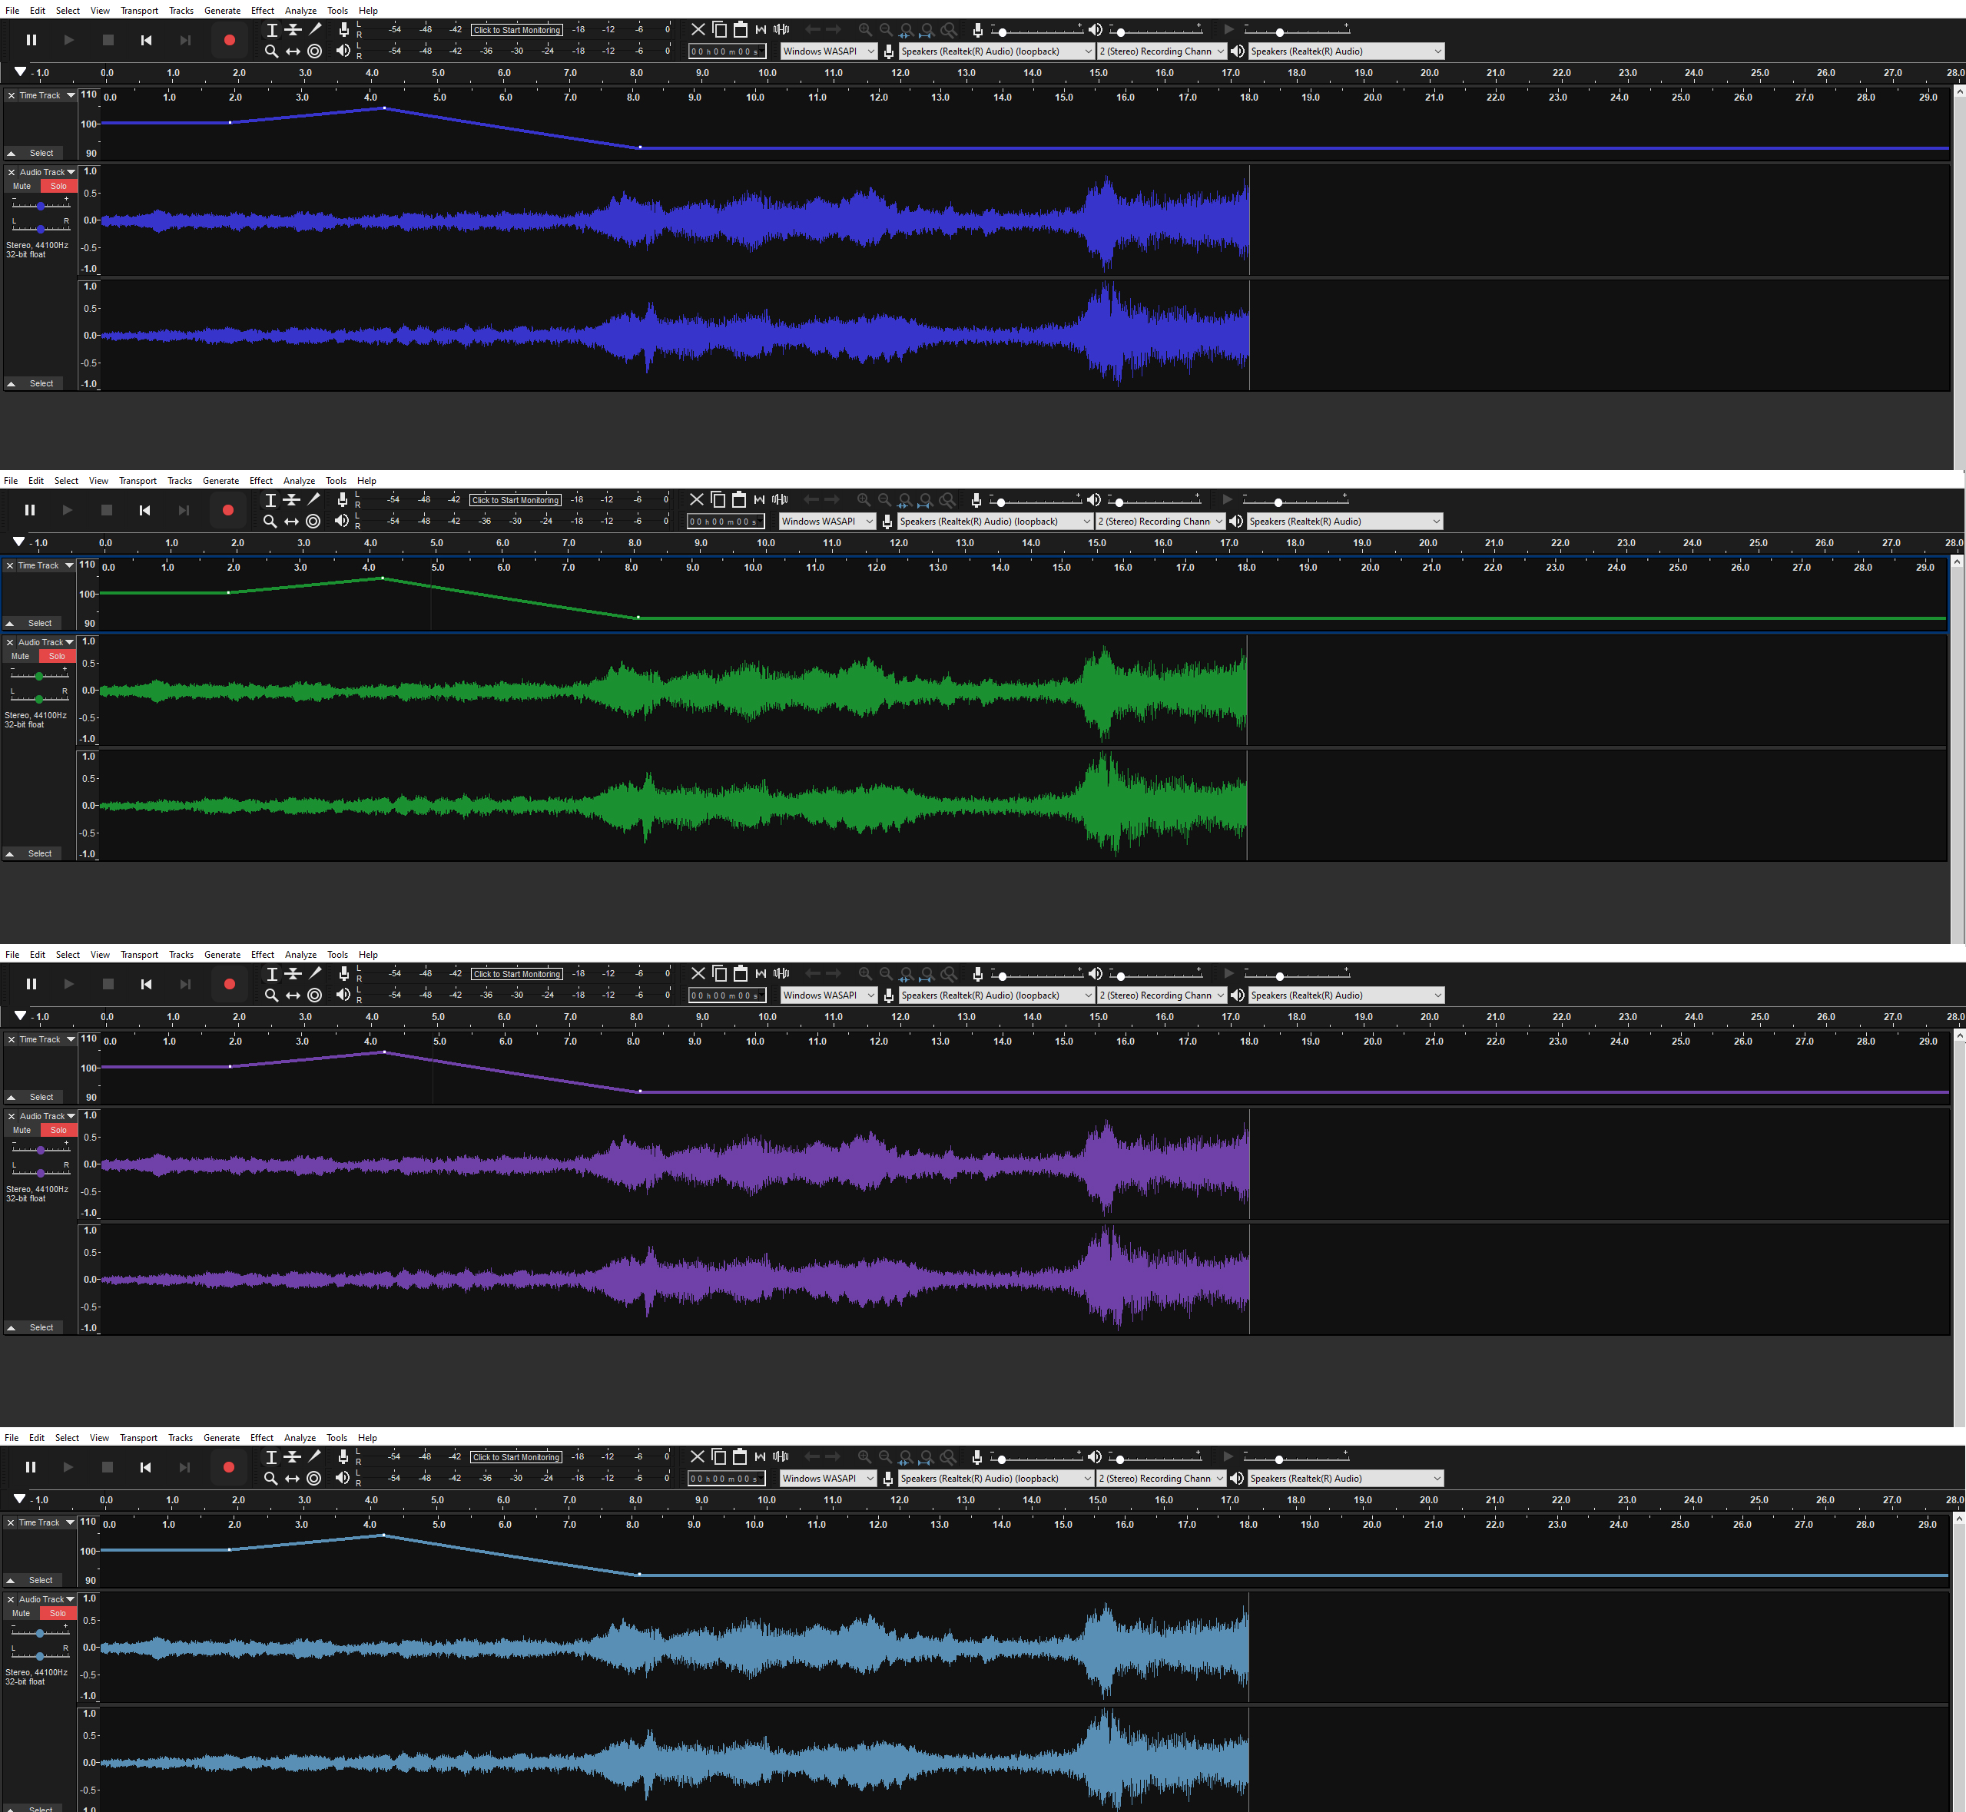Click the Copy icon in top dark-blue panel

tap(720, 29)
